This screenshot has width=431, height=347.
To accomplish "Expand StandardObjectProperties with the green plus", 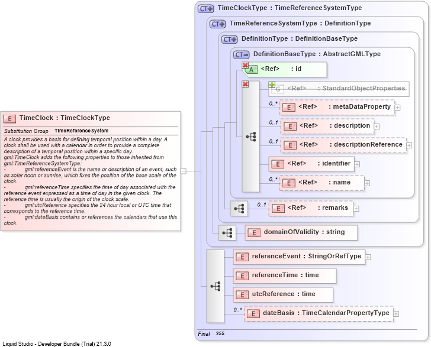I will pos(272,85).
